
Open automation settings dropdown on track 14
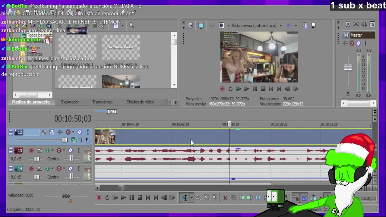[x=52, y=169]
